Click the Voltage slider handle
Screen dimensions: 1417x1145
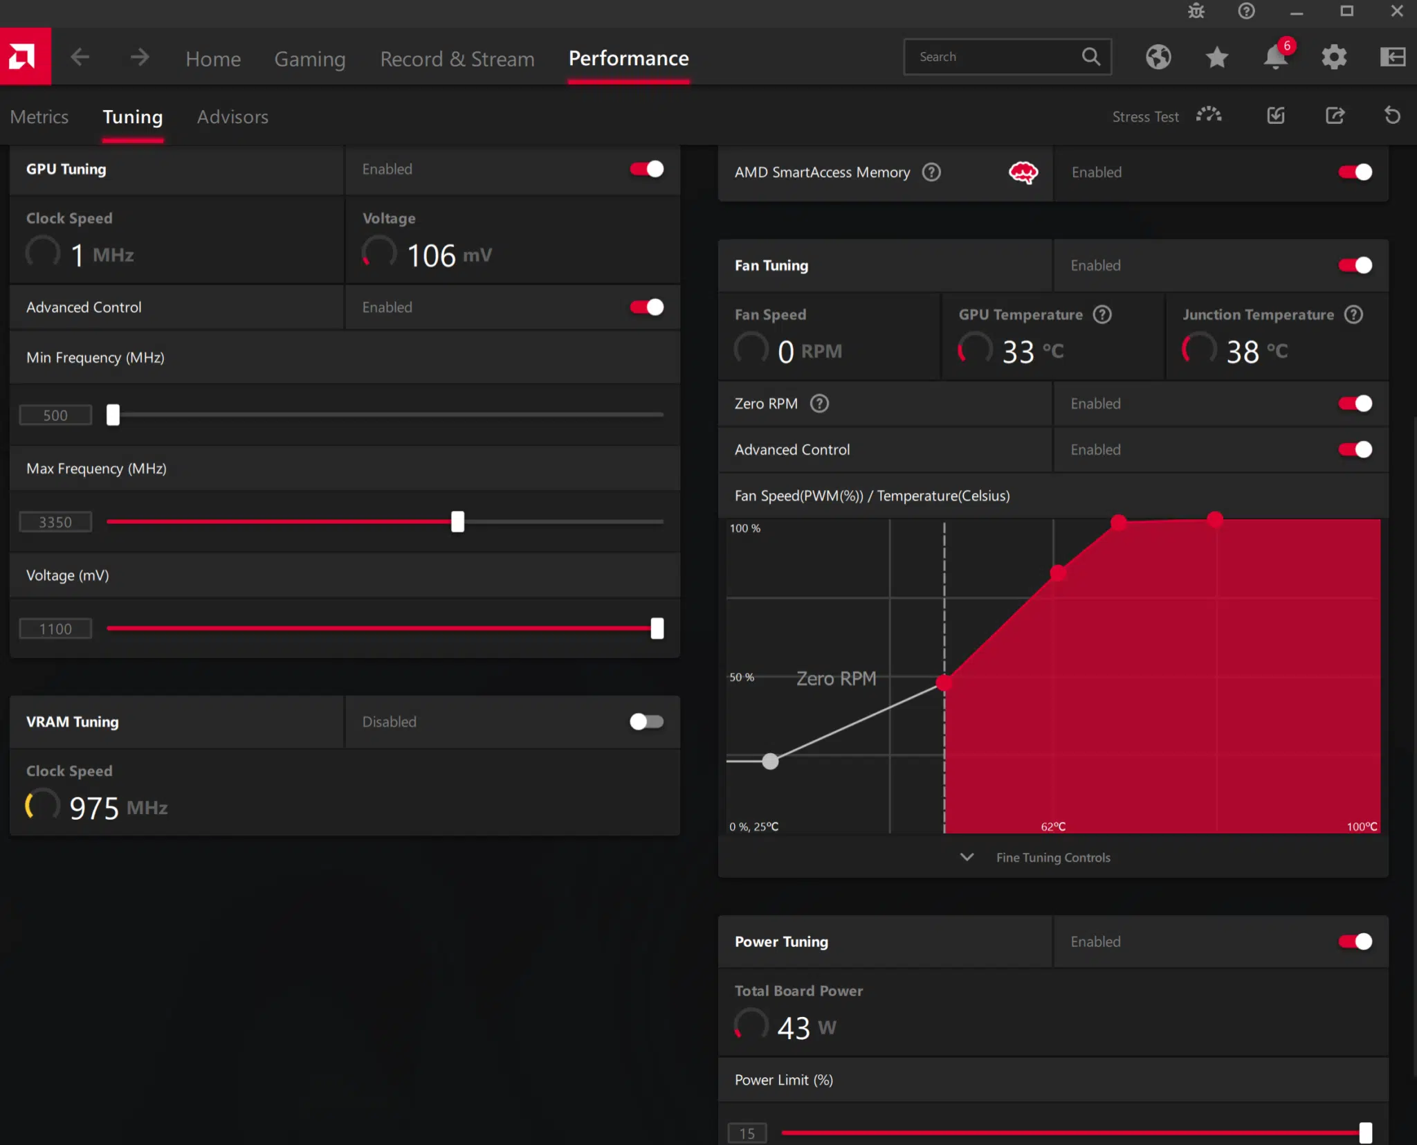[x=657, y=628]
